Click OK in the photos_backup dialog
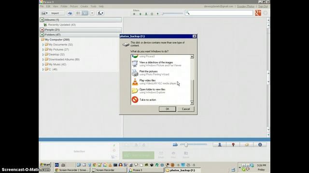 168,109
